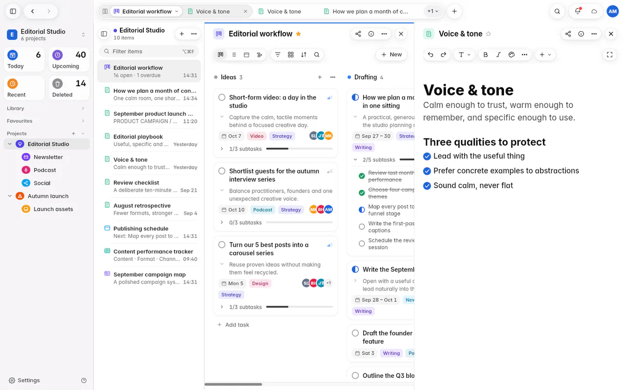Open the Ideas column options menu

(332, 77)
